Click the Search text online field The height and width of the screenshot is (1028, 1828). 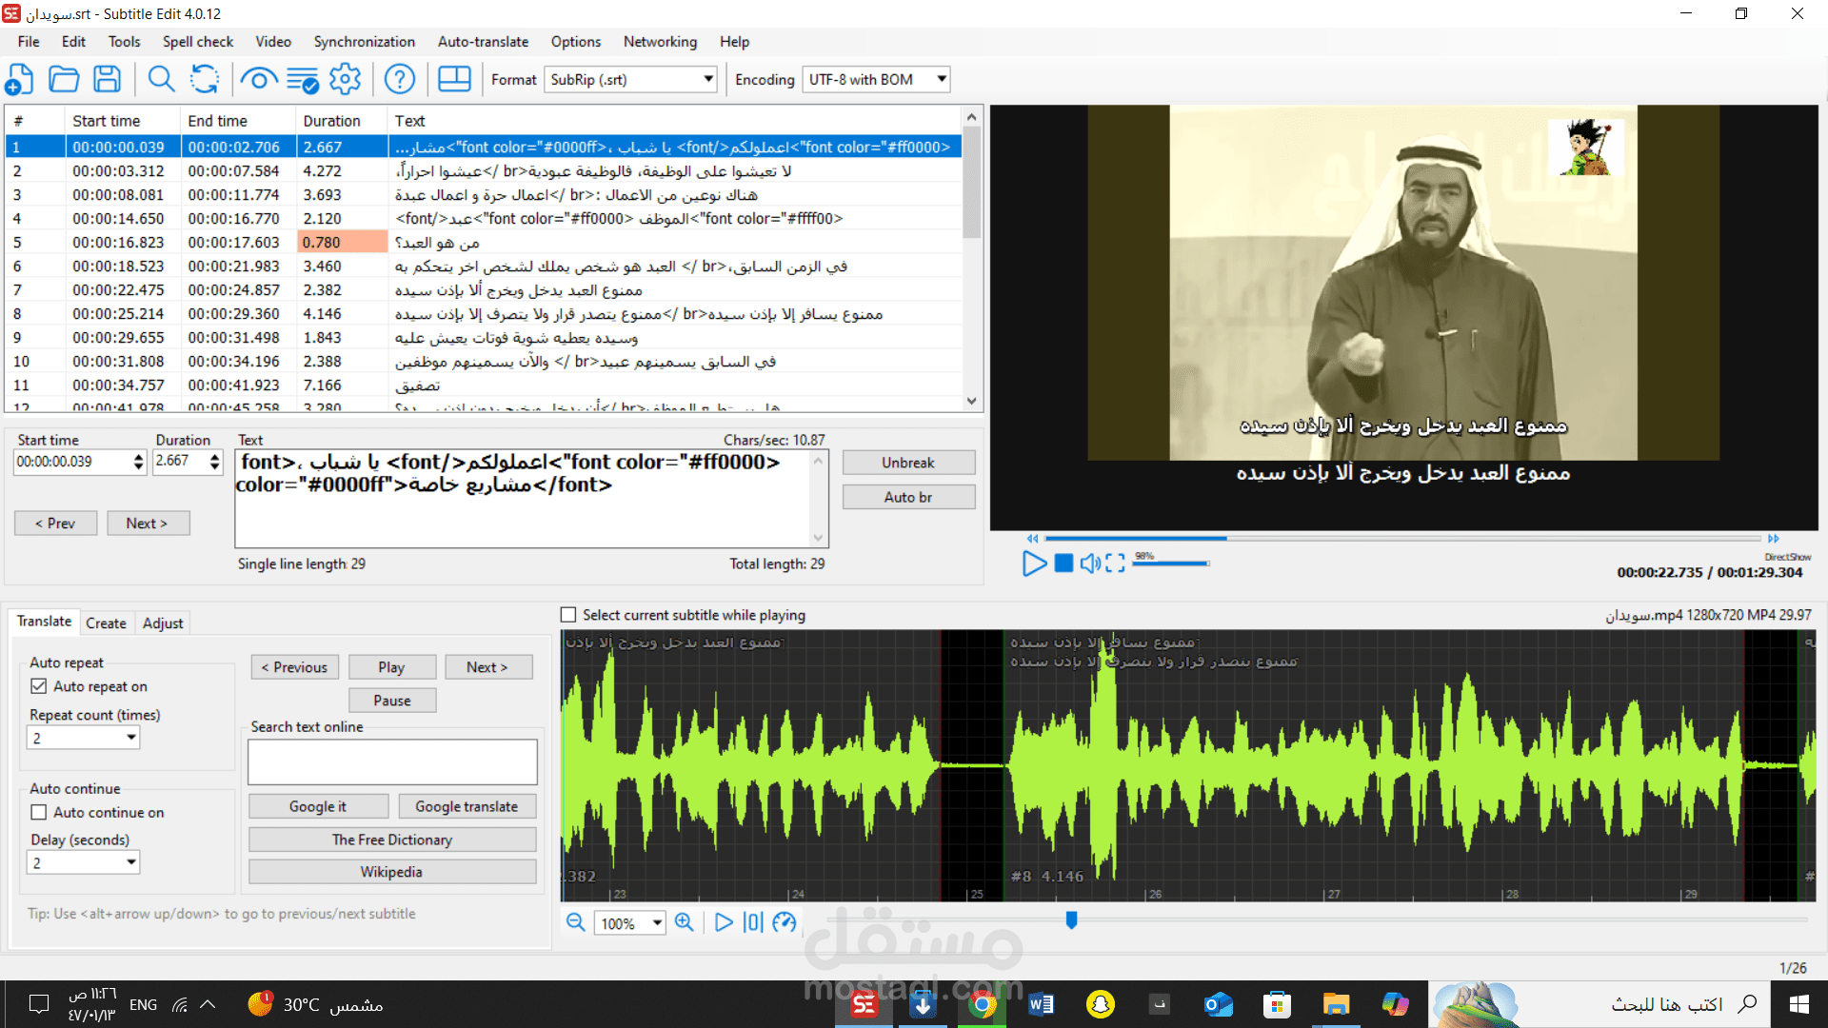[x=392, y=762]
